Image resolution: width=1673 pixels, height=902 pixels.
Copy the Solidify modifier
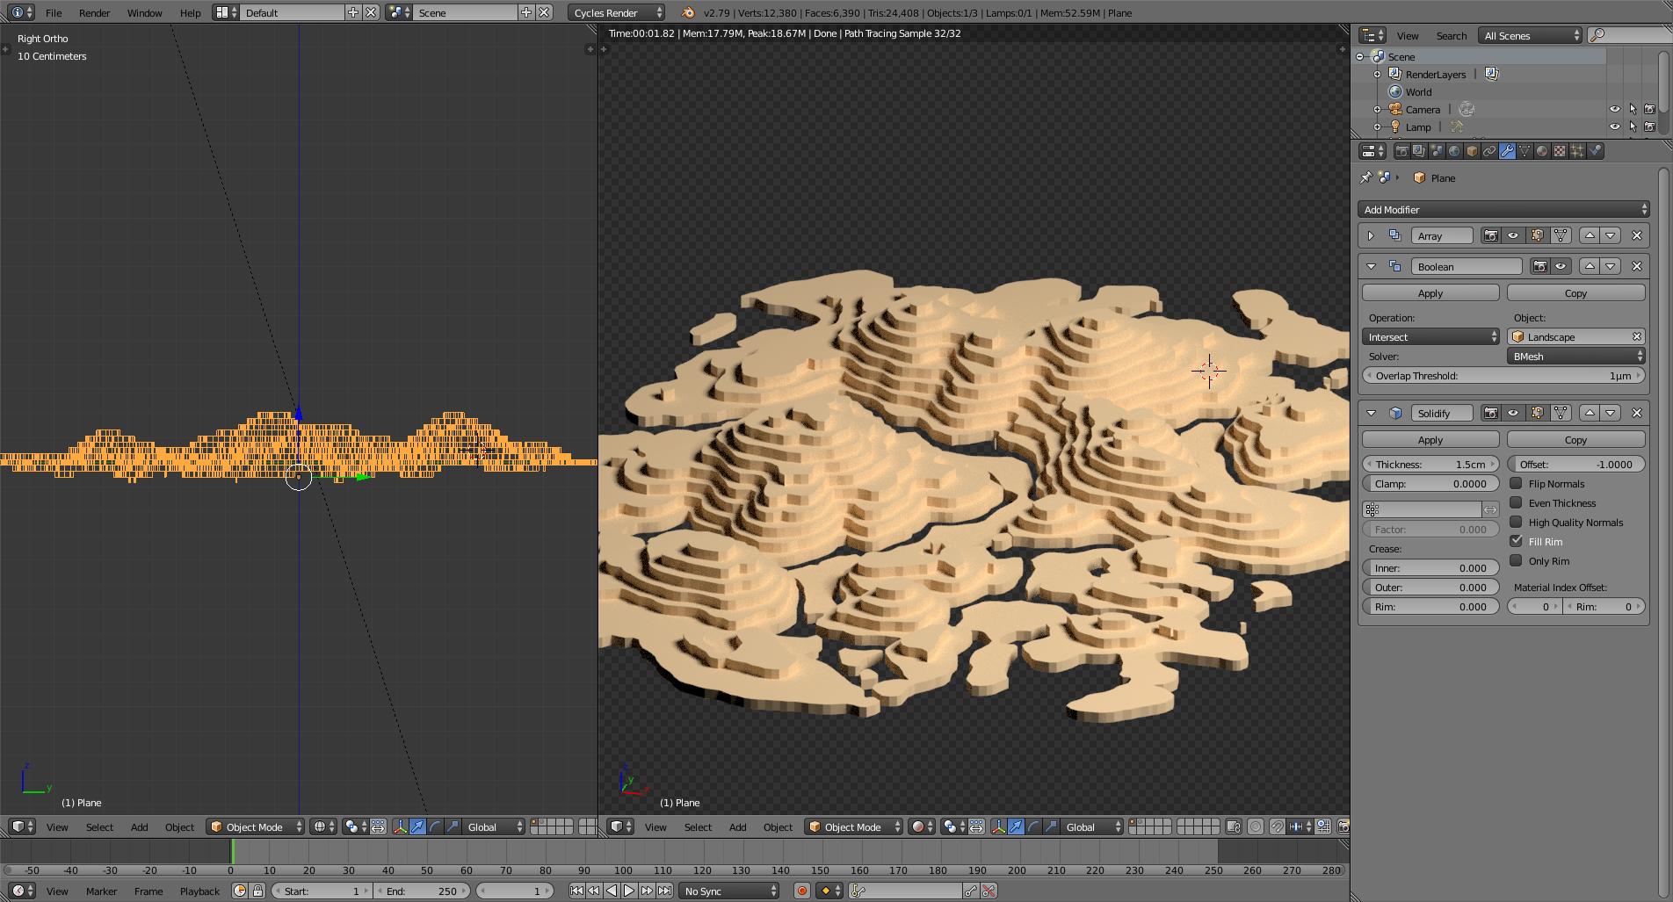pyautogui.click(x=1575, y=439)
